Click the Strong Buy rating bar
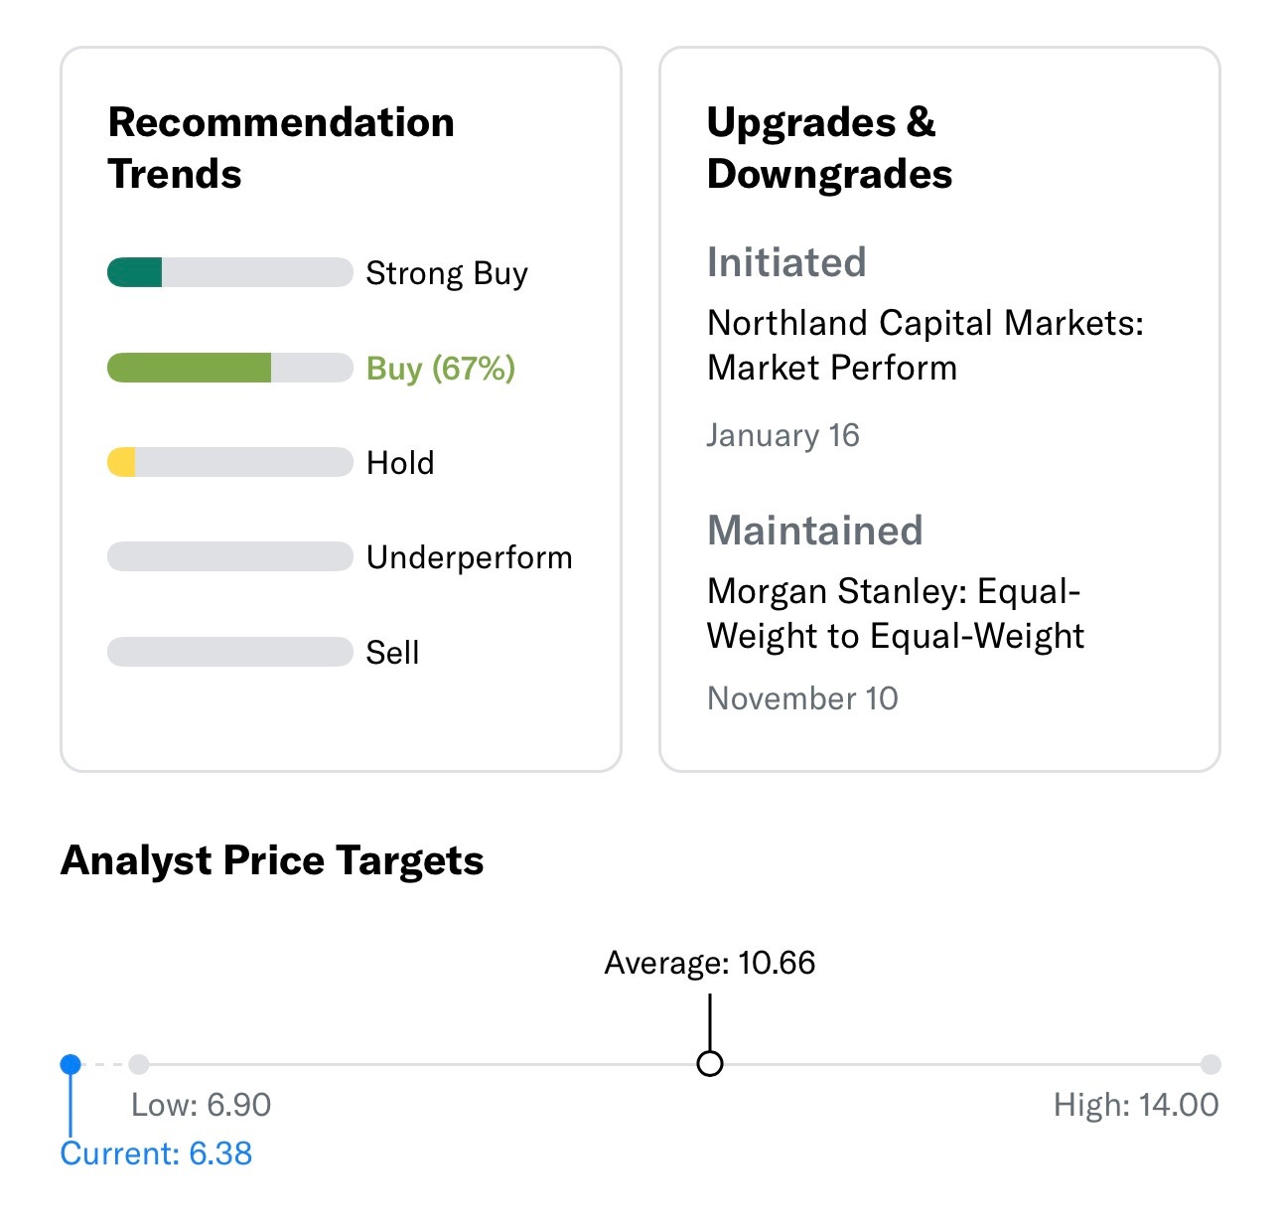This screenshot has height=1227, width=1281. (x=228, y=271)
